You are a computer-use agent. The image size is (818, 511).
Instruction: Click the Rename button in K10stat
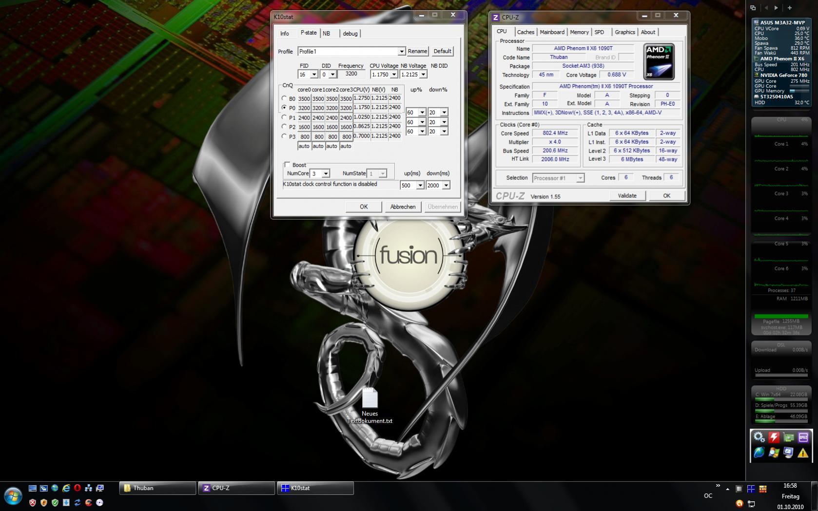point(417,51)
